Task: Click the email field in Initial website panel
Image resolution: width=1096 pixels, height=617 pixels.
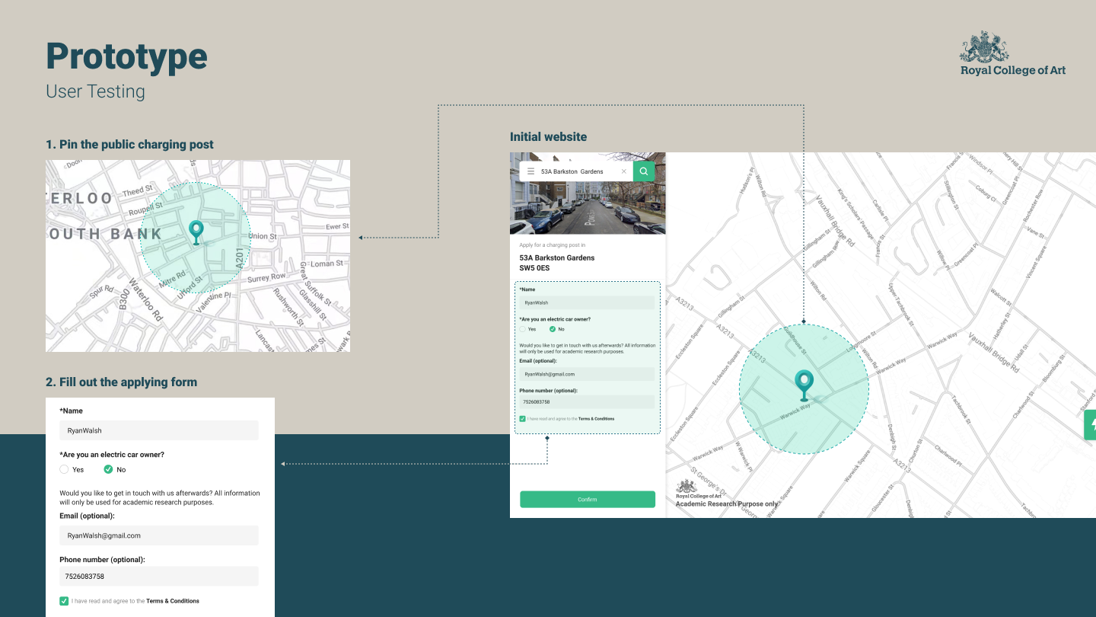Action: (x=587, y=374)
